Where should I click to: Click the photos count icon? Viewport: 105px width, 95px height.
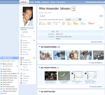(48, 24)
